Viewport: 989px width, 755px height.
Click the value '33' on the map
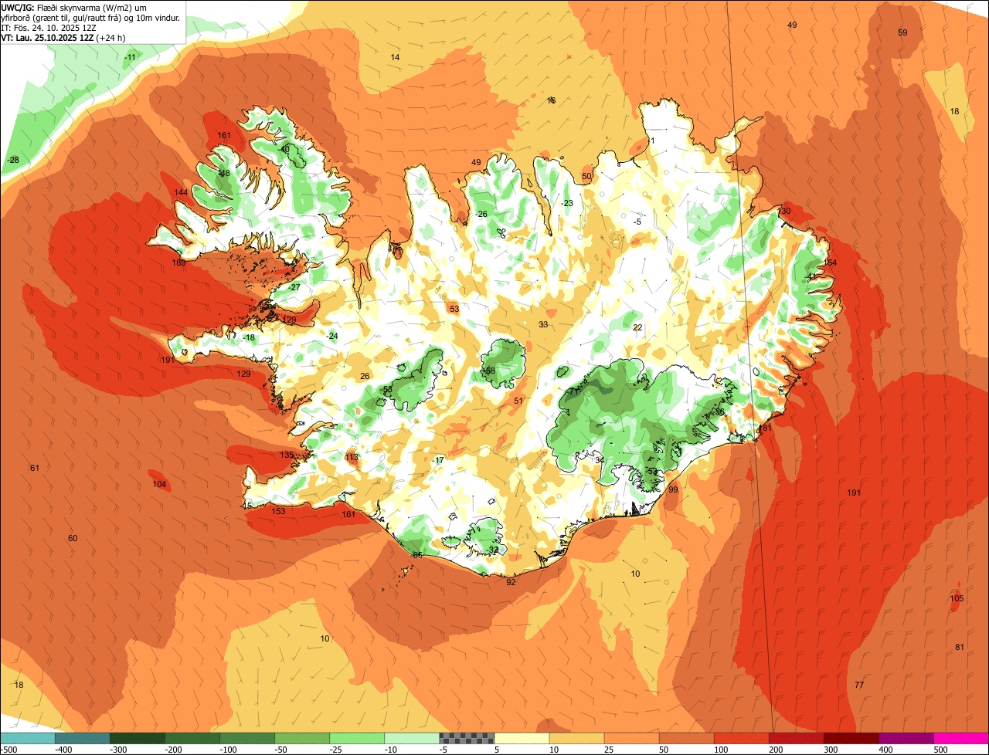543,324
